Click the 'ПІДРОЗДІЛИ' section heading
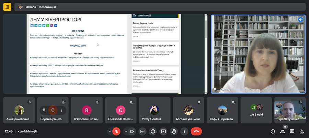This screenshot has height=138, width=309. (78, 46)
